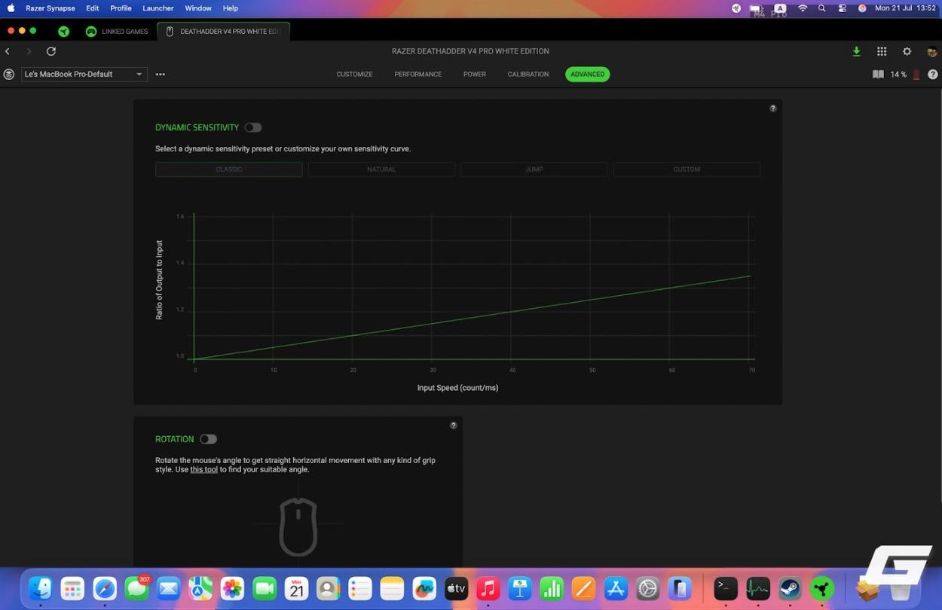This screenshot has height=610, width=942.
Task: Open the Edit menu
Action: coord(93,8)
